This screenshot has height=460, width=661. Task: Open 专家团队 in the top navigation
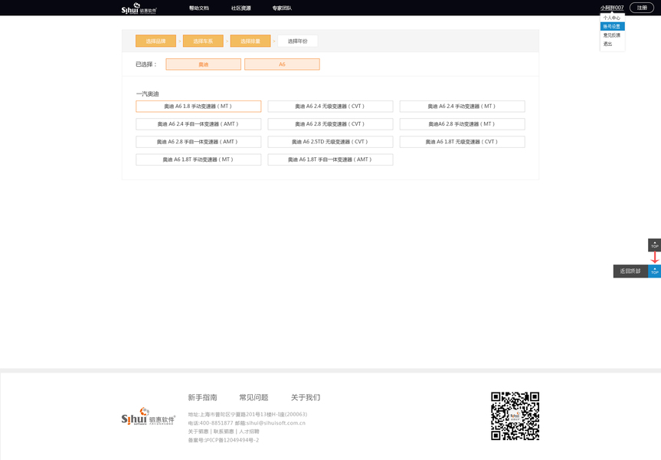(x=282, y=8)
